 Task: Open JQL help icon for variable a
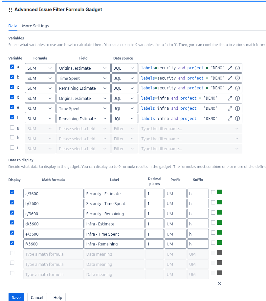237,68
